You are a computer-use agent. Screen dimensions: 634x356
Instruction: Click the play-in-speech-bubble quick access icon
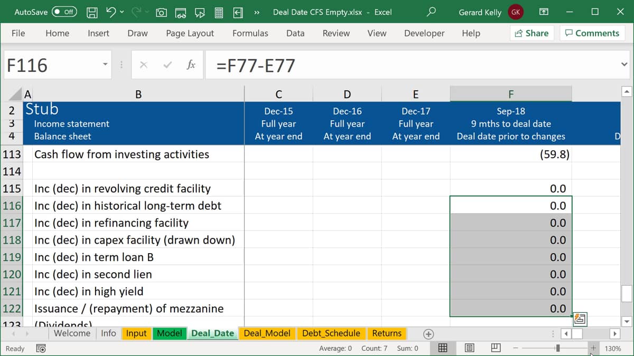[x=200, y=12]
